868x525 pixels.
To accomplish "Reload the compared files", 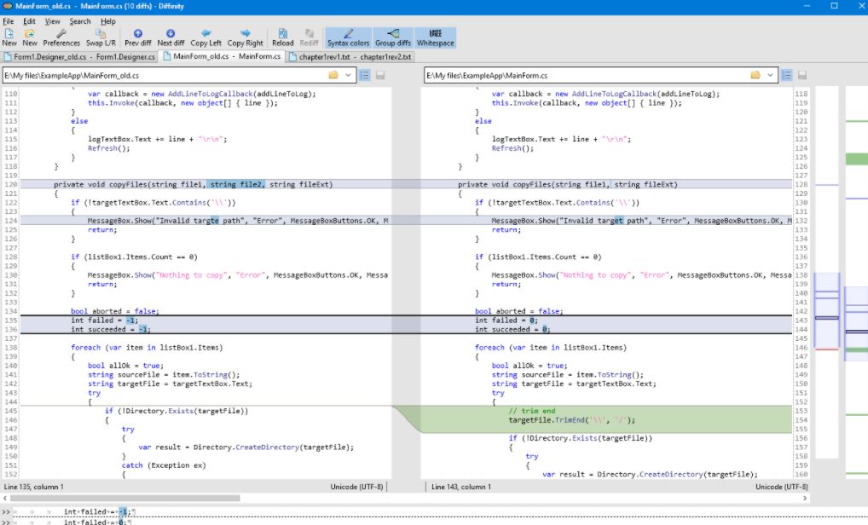I will point(282,37).
